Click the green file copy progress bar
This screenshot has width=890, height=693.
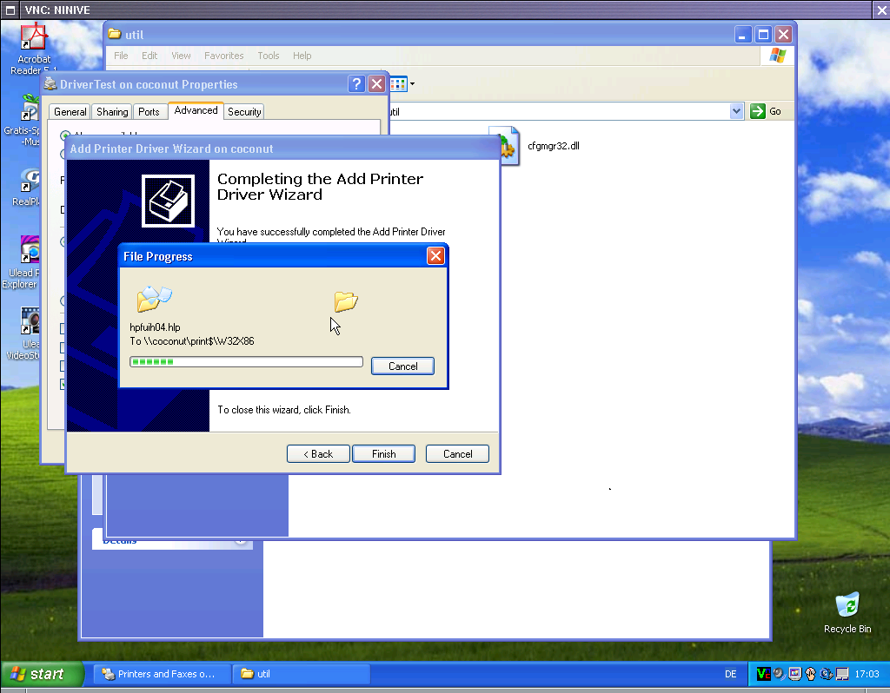tap(246, 362)
